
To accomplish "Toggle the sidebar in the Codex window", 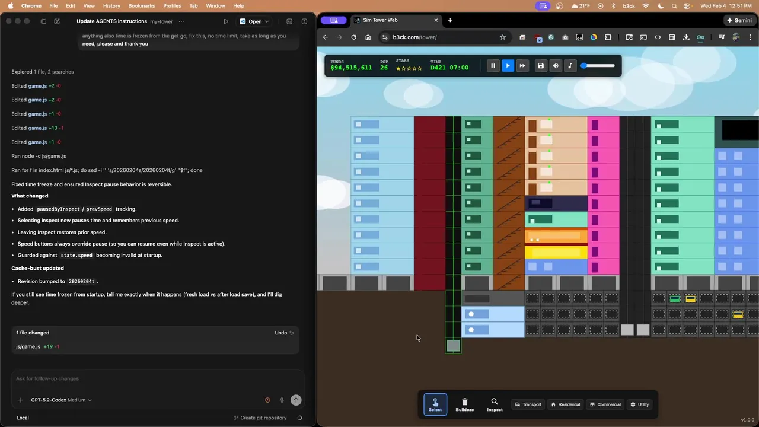I will tap(43, 21).
